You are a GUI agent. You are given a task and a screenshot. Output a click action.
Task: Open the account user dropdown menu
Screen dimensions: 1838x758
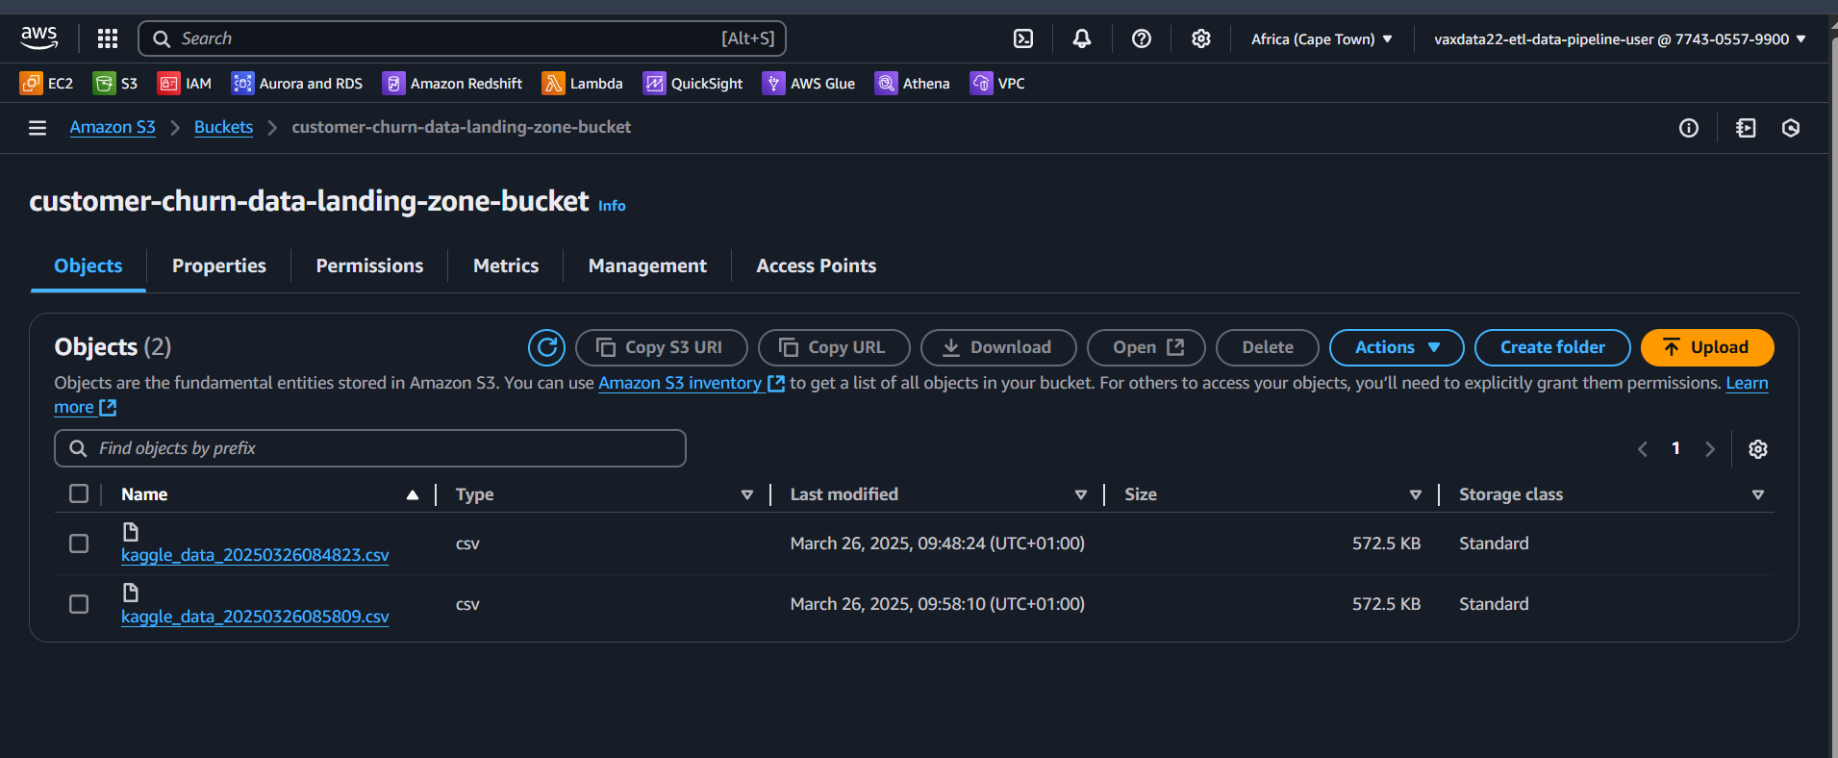(1620, 39)
